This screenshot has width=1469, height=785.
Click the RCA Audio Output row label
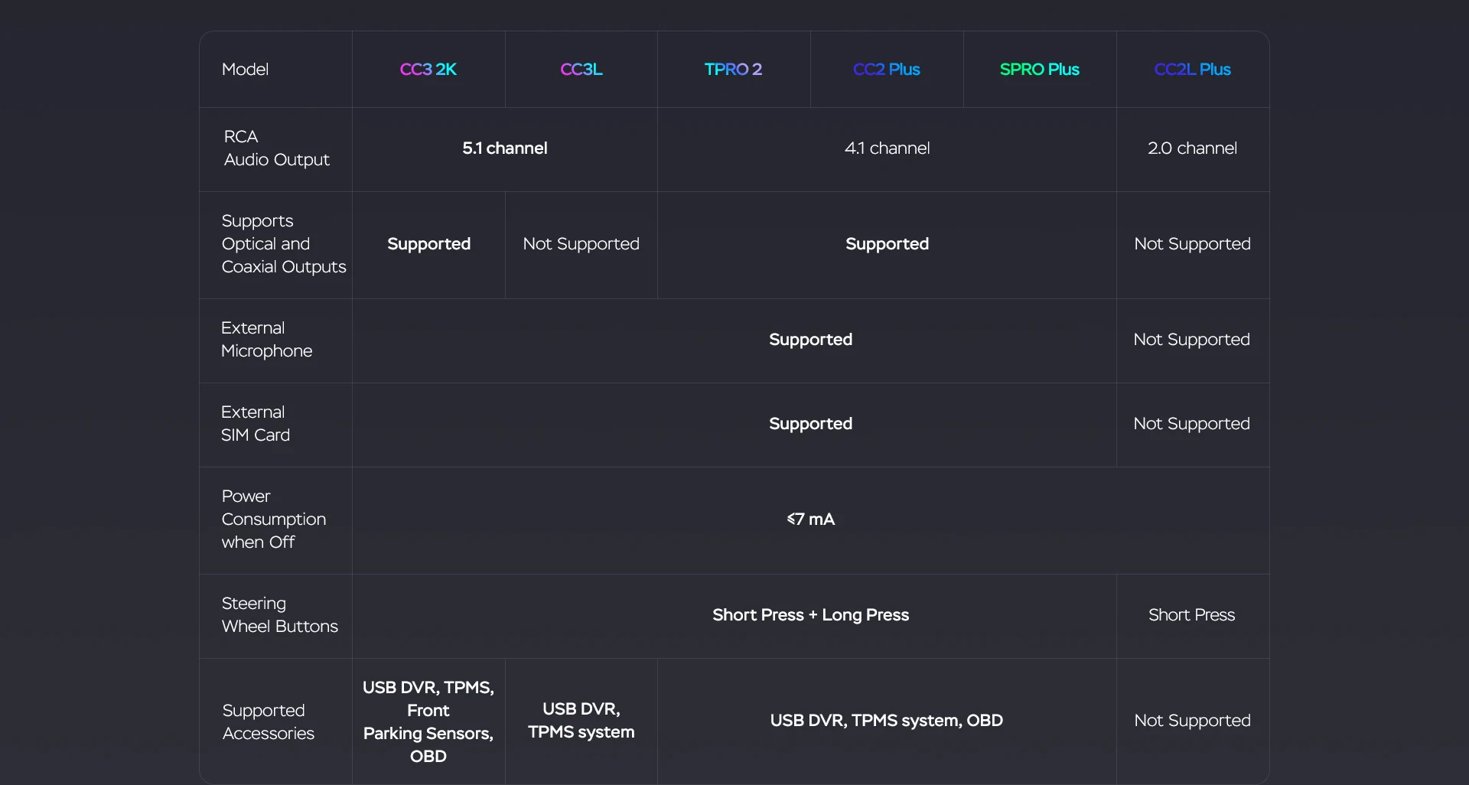pos(276,148)
